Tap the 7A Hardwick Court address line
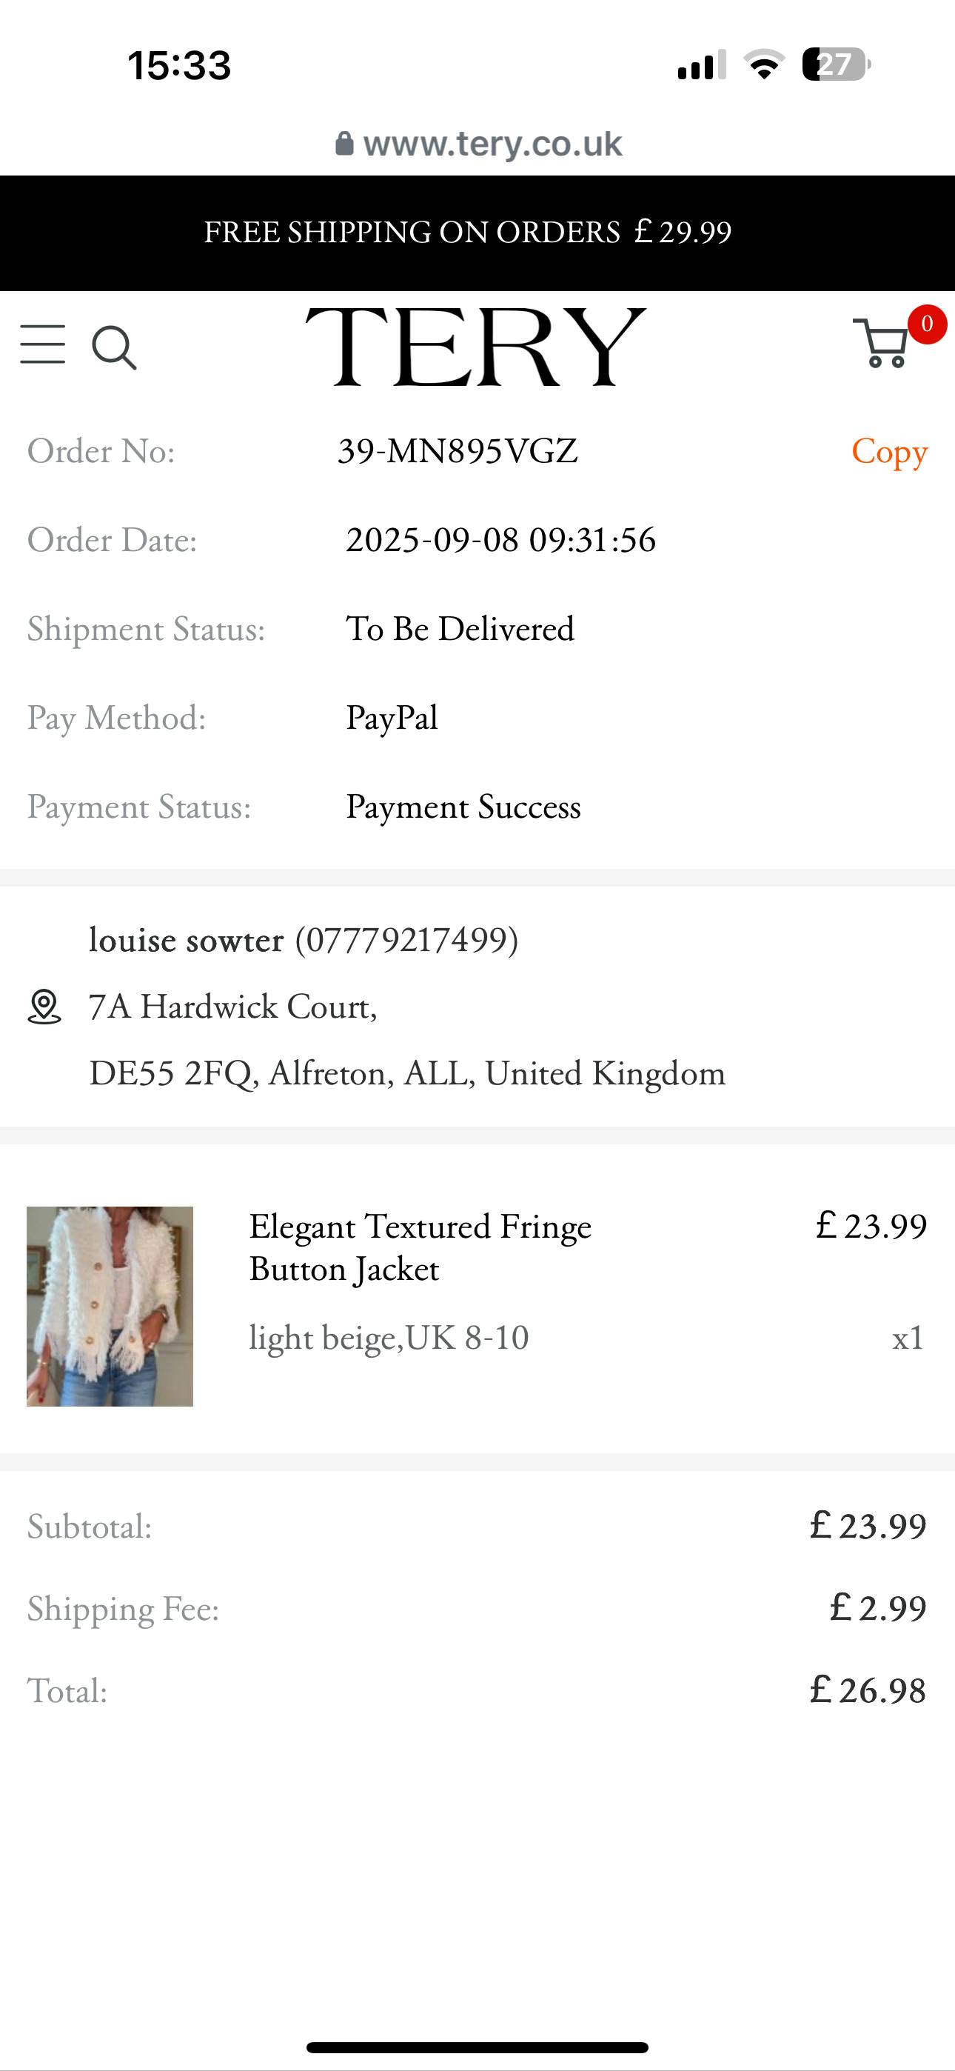 pyautogui.click(x=233, y=1007)
